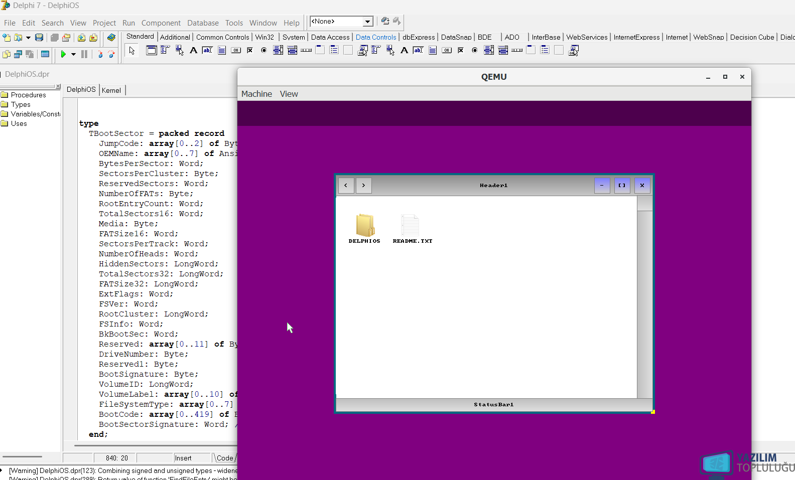This screenshot has width=795, height=480.
Task: Run the project with the green arrow
Action: (x=63, y=54)
